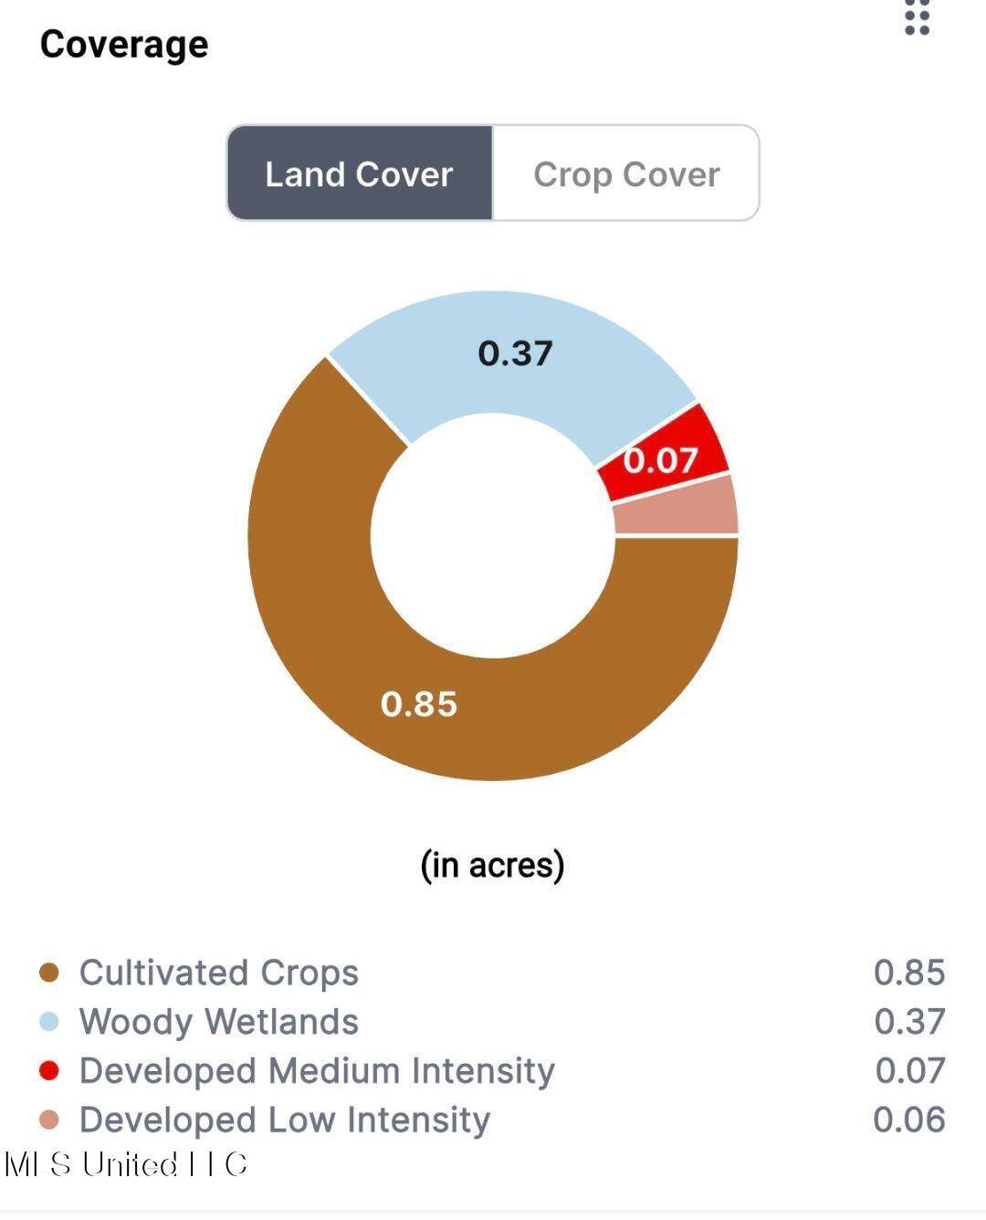Image resolution: width=986 pixels, height=1220 pixels.
Task: Click the red Developed Medium Intensity dot
Action: point(49,1070)
